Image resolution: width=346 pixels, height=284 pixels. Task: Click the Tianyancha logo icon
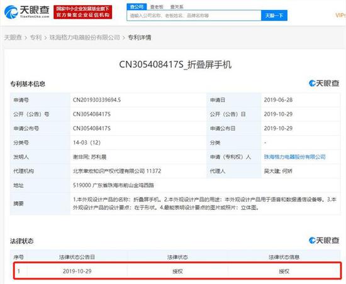pyautogui.click(x=11, y=12)
